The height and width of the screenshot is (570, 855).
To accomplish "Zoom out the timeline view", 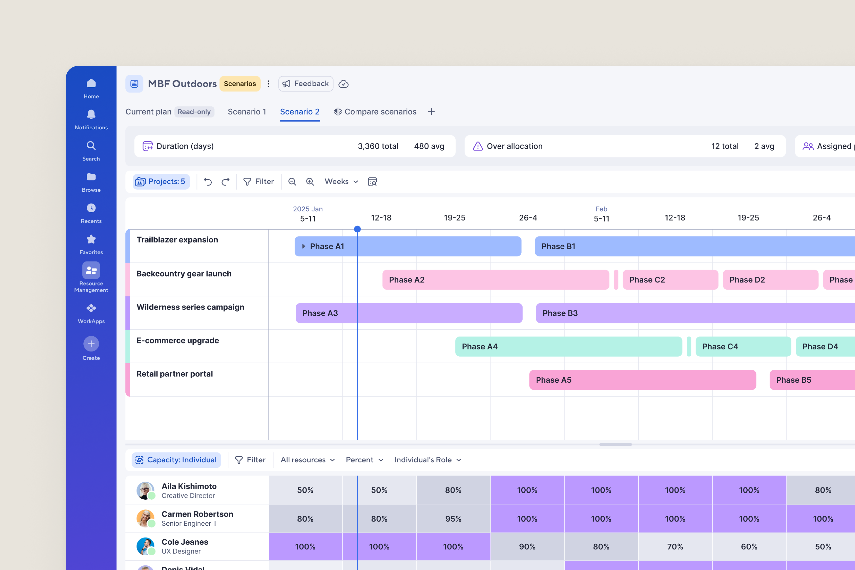I will tap(292, 182).
